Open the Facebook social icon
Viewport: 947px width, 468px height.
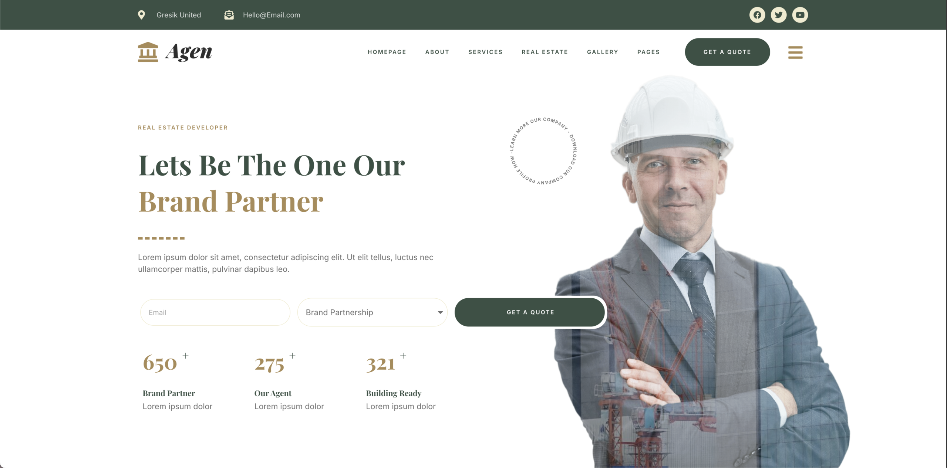coord(757,15)
